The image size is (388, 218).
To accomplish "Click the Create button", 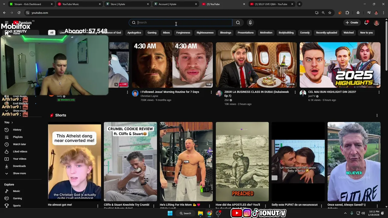I will point(352,22).
